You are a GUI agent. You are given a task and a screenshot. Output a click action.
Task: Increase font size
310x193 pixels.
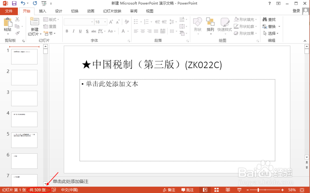[x=111, y=22]
